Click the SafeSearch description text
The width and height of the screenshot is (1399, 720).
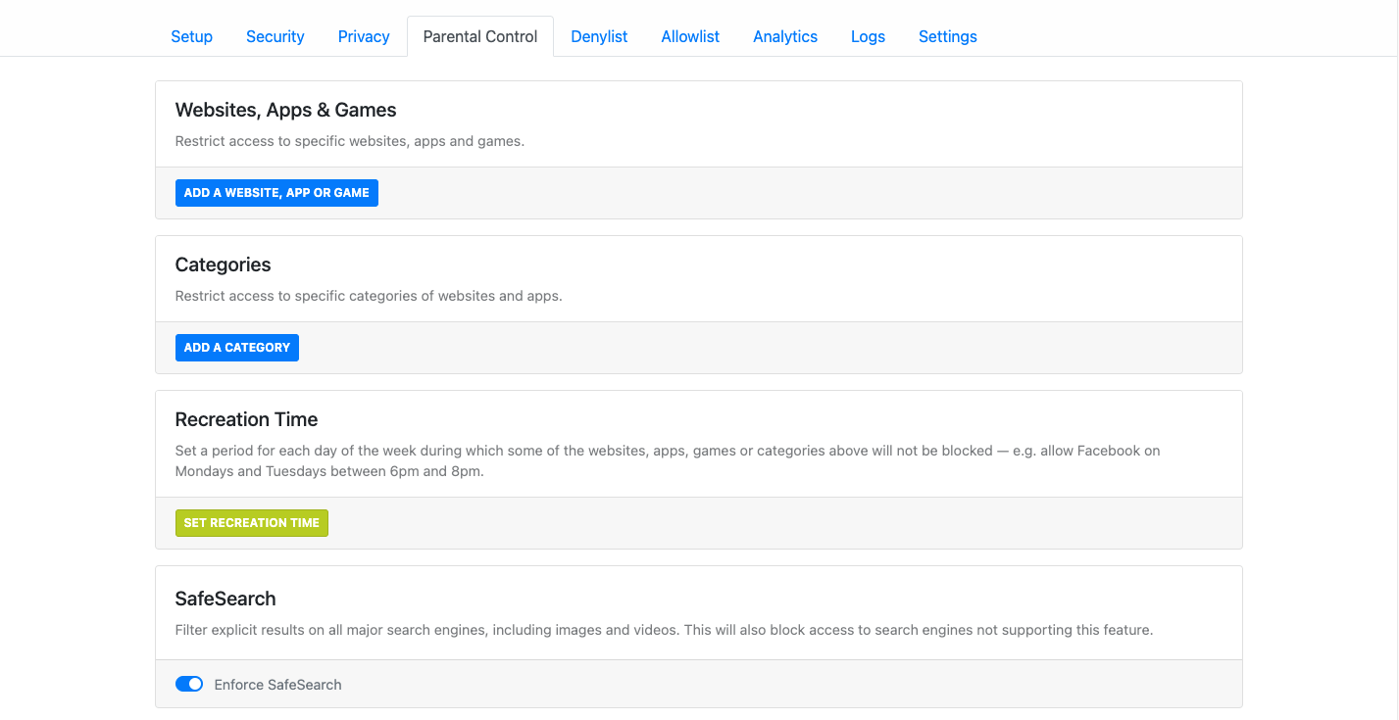coord(664,630)
